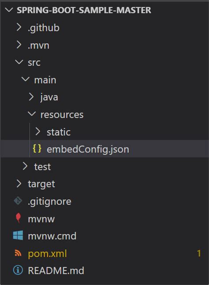
Task: Collapse the main folder chevron
Action: pos(26,79)
